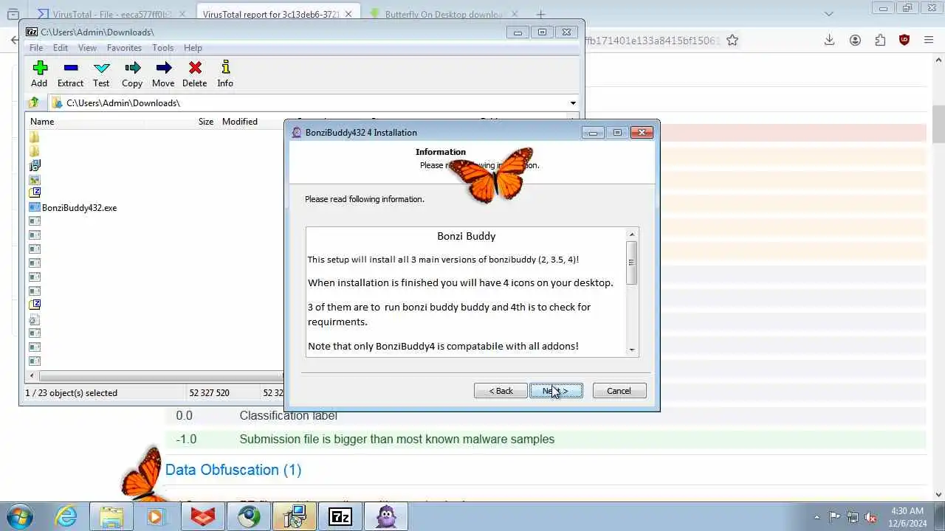Switch to the Butterfly On Desktop tab
The width and height of the screenshot is (945, 531).
(x=444, y=14)
